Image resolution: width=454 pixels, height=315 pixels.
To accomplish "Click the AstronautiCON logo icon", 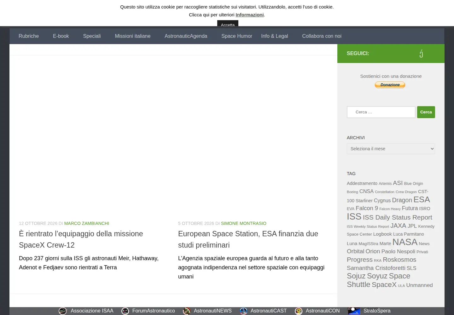I will pyautogui.click(x=299, y=311).
